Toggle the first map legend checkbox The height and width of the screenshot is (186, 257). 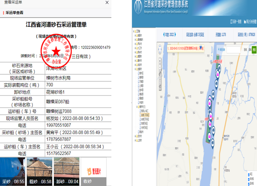[x=249, y=175]
